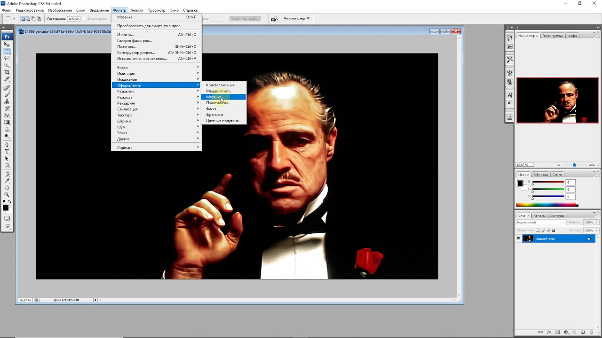
Task: Select the Blur tool
Action: coord(7,129)
